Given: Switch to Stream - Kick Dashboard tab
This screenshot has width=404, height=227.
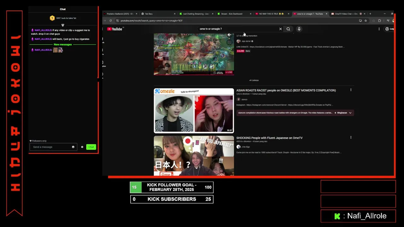Looking at the screenshot, I should click(234, 14).
